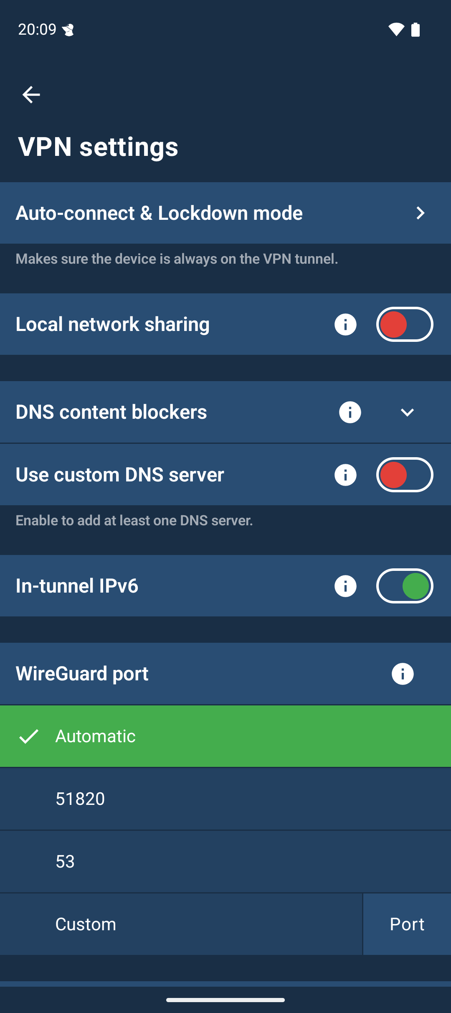451x1013 pixels.
Task: Disable In-tunnel IPv6
Action: coord(404,586)
